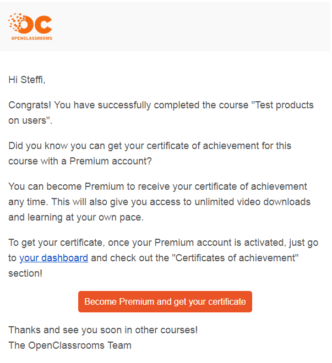Click the 'course with a Premium account?' line
This screenshot has height=363, width=332.
coord(80,161)
